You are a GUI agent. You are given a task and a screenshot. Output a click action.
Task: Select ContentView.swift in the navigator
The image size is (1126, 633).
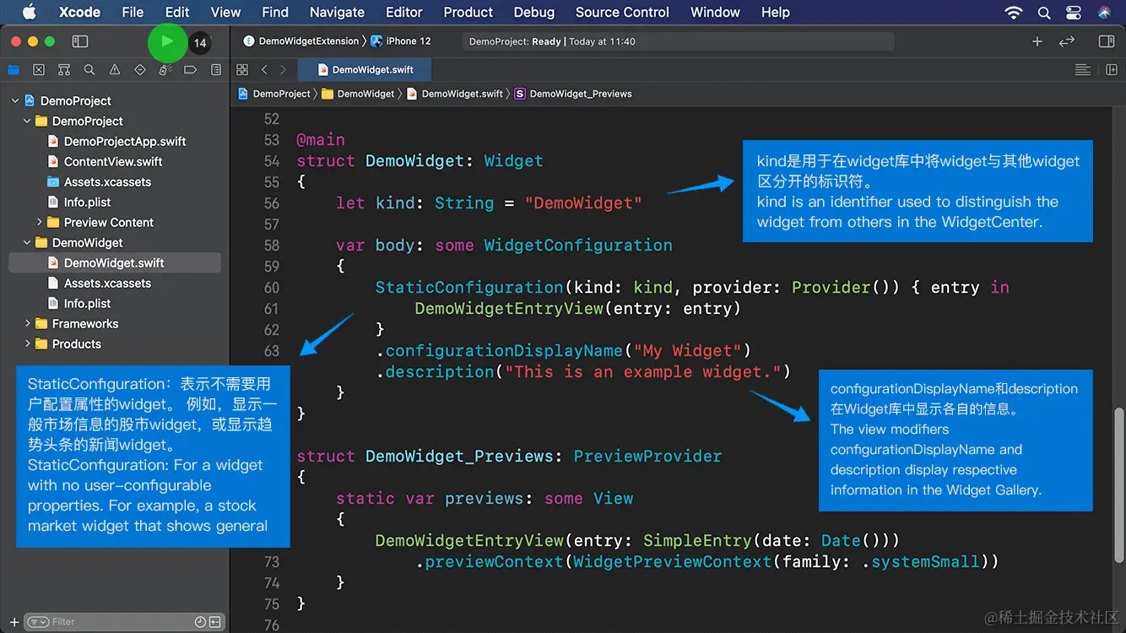[115, 161]
